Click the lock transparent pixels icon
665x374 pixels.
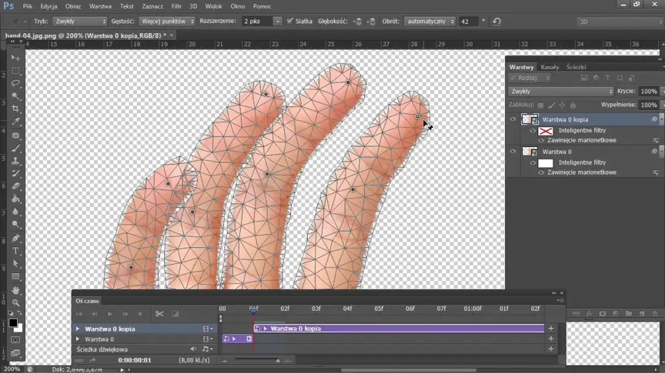[x=539, y=105]
